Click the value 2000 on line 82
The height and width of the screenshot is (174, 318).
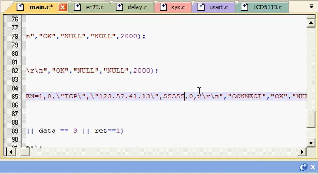tap(142, 71)
